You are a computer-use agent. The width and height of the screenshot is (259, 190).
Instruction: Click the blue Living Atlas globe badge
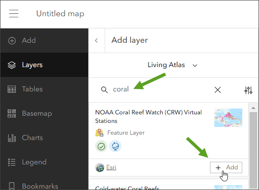coord(116,146)
